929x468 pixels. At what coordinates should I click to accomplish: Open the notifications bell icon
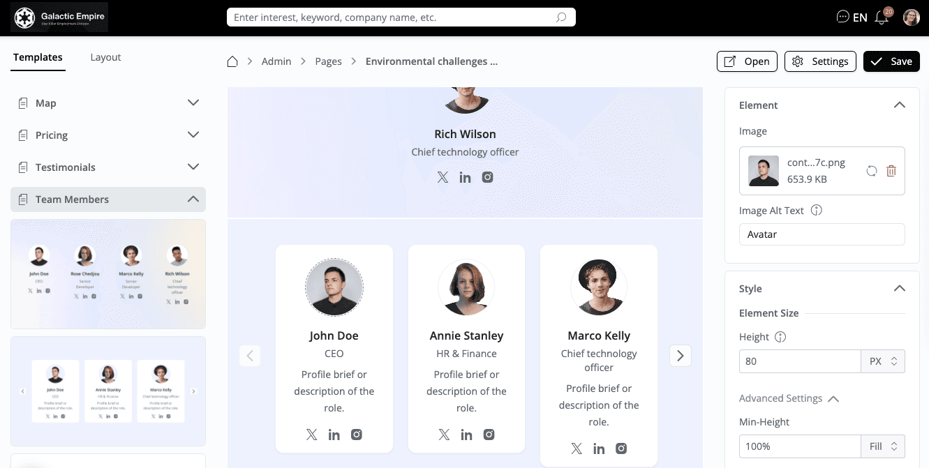coord(882,17)
